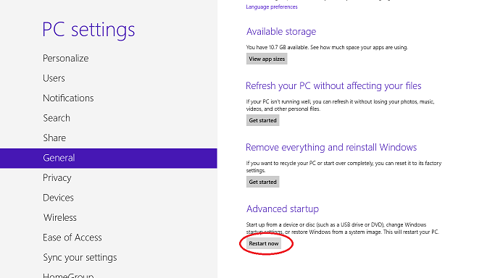Viewport: 495px width, 278px height.
Task: Open Search settings category
Action: click(x=57, y=118)
